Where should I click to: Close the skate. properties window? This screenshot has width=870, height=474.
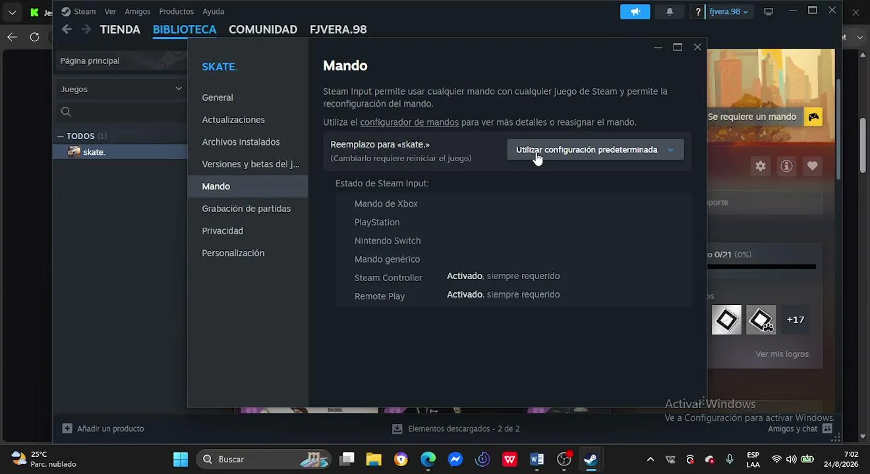click(x=697, y=47)
